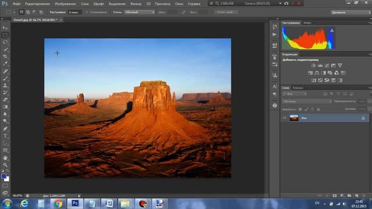Hide the Фон layer with eye icon

pos(284,118)
